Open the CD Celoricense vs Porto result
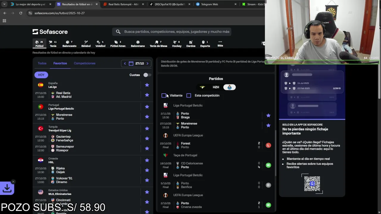381x214 pixels. 216,165
